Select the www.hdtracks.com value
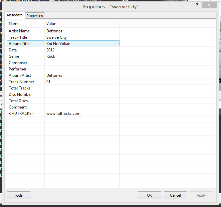221x207 pixels. coord(63,114)
